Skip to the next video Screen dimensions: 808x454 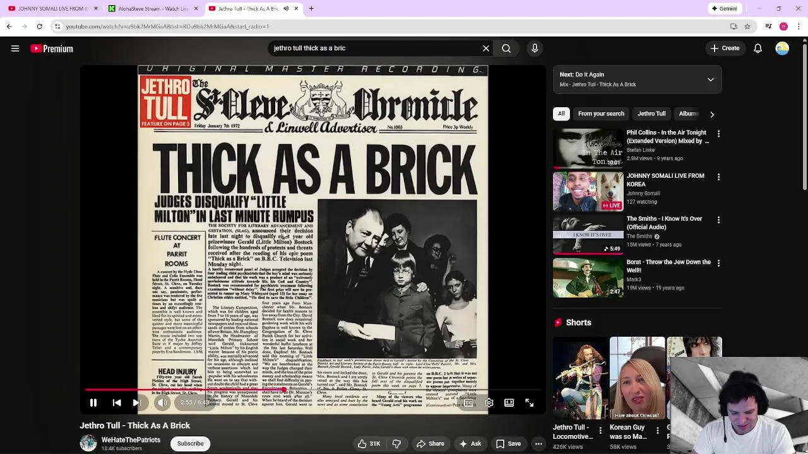(x=137, y=402)
